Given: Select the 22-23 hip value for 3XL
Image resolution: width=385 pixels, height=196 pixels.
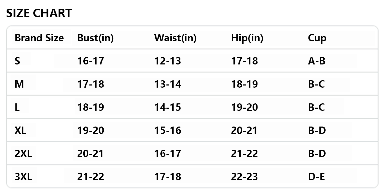Looking at the screenshot, I should (244, 177).
